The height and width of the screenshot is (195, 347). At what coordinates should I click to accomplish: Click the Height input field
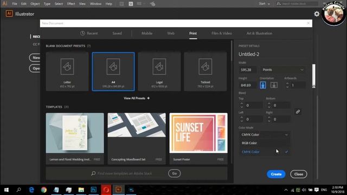[x=248, y=85]
